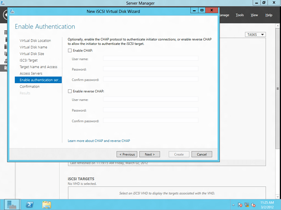The width and height of the screenshot is (281, 210).
Task: Go back with the Previous button
Action: 126,154
